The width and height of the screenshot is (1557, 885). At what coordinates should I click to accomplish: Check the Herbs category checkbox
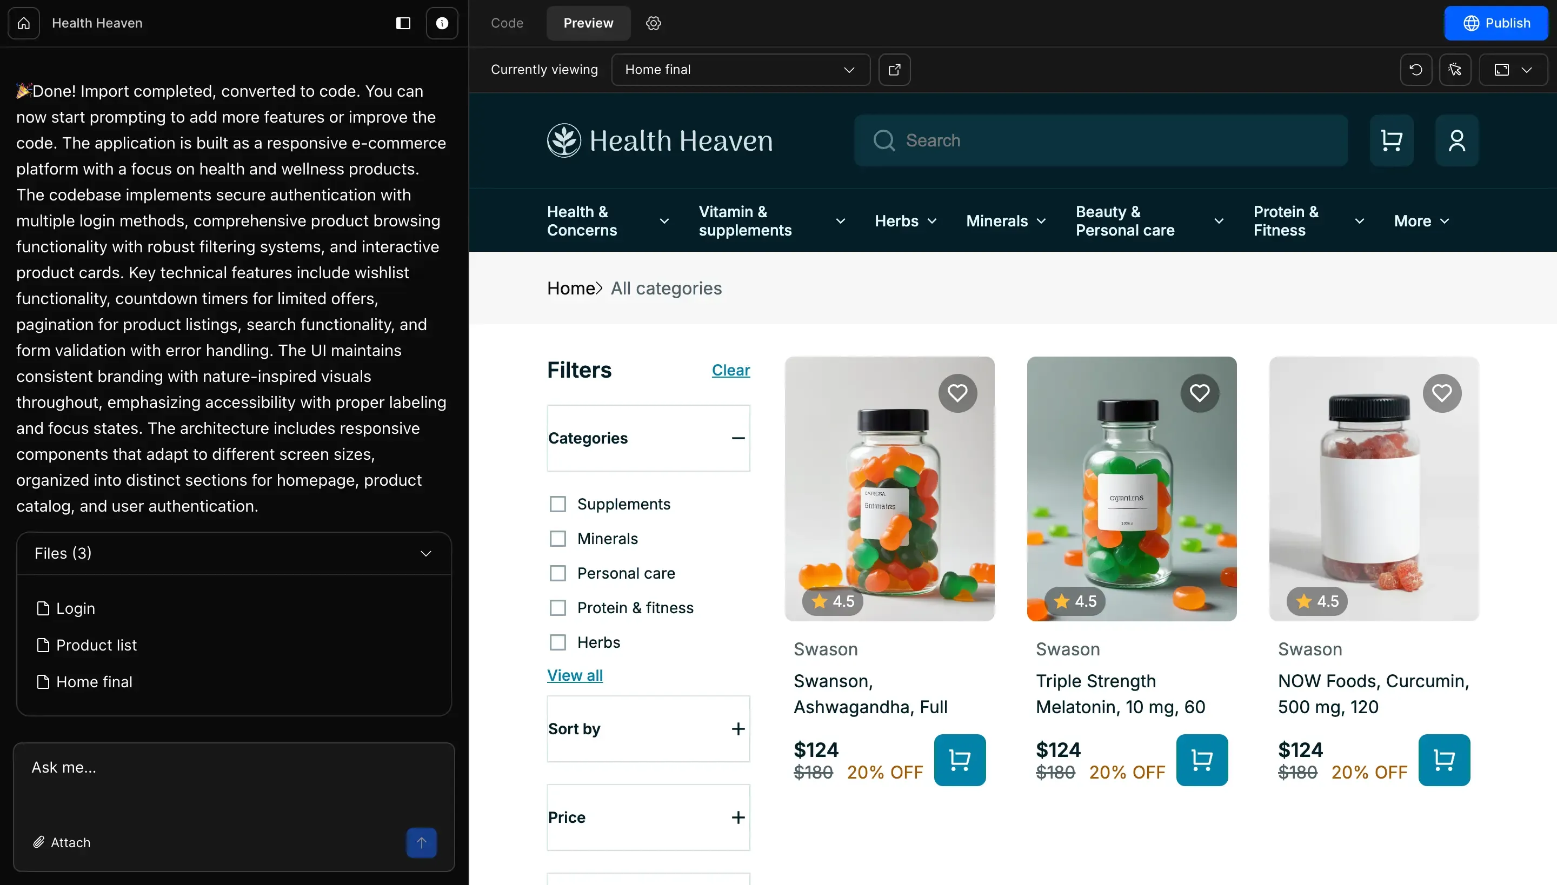pos(558,642)
